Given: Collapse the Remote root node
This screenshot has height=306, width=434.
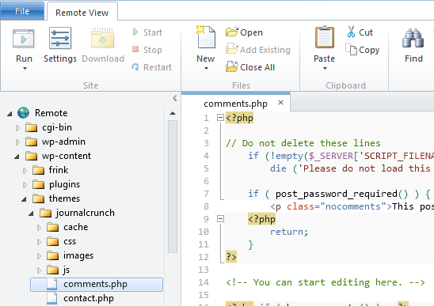Looking at the screenshot, I should point(10,113).
